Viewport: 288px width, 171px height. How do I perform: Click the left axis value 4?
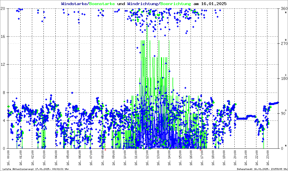pos(4,120)
